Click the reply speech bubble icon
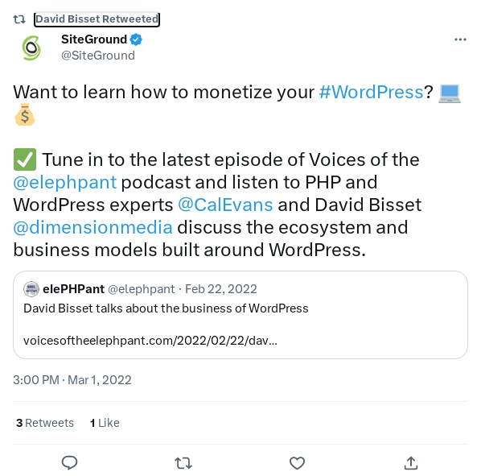The image size is (481, 476). [x=69, y=463]
